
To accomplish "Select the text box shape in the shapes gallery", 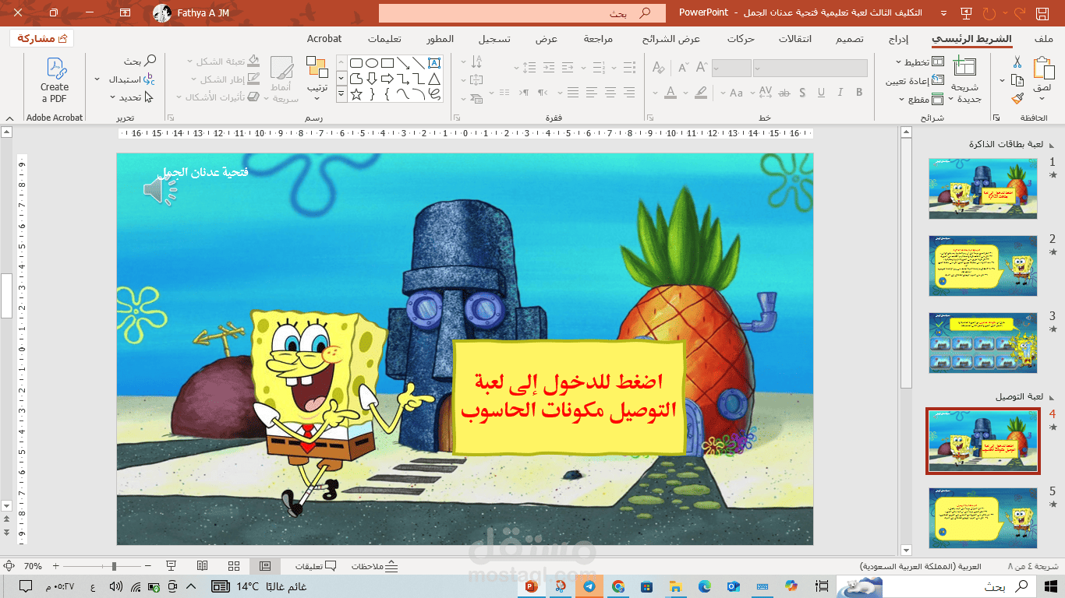I will [434, 63].
